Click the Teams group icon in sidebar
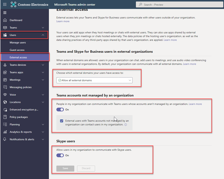This screenshot has height=179, width=224. tap(5, 27)
